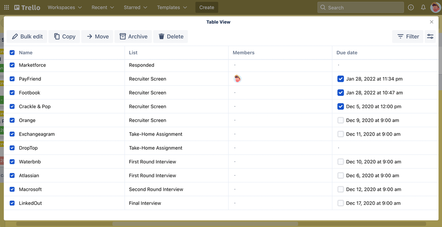
Task: Deselect the LinkedOut row checkbox
Action: point(12,203)
